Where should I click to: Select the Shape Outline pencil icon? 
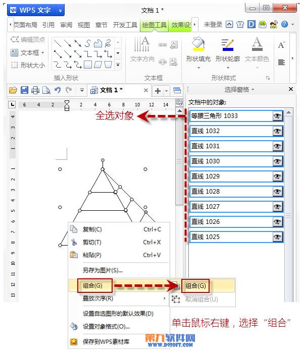click(227, 45)
